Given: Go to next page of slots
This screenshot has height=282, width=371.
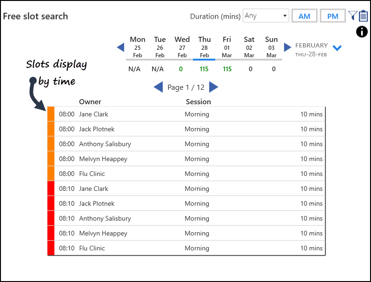Looking at the screenshot, I should click(213, 87).
